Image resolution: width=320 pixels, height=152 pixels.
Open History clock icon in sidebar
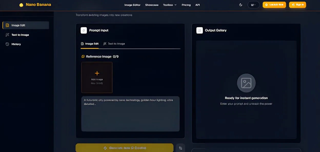(x=7, y=44)
